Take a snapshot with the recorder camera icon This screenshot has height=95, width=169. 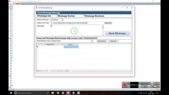pyautogui.click(x=129, y=83)
